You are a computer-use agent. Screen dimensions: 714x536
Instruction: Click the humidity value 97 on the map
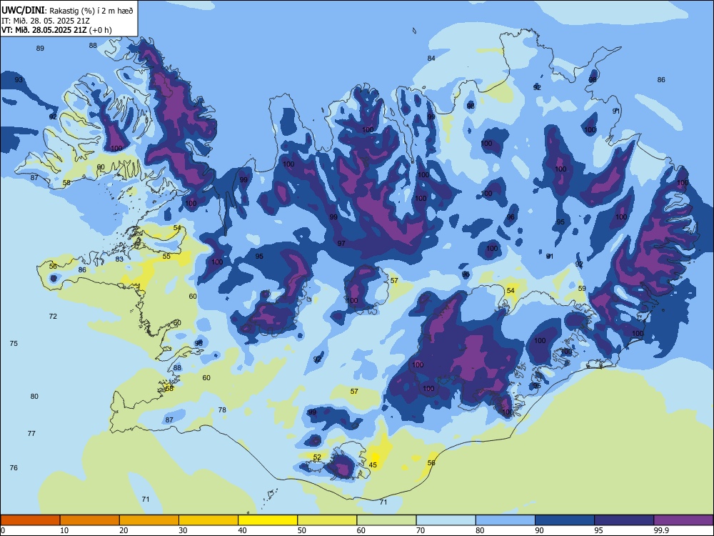point(341,244)
